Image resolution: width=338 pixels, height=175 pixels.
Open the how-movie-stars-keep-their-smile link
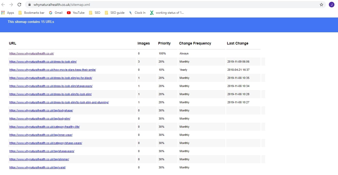click(52, 70)
